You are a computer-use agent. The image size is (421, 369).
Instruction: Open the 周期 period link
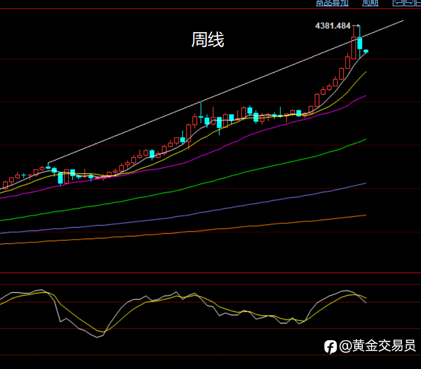pyautogui.click(x=370, y=3)
